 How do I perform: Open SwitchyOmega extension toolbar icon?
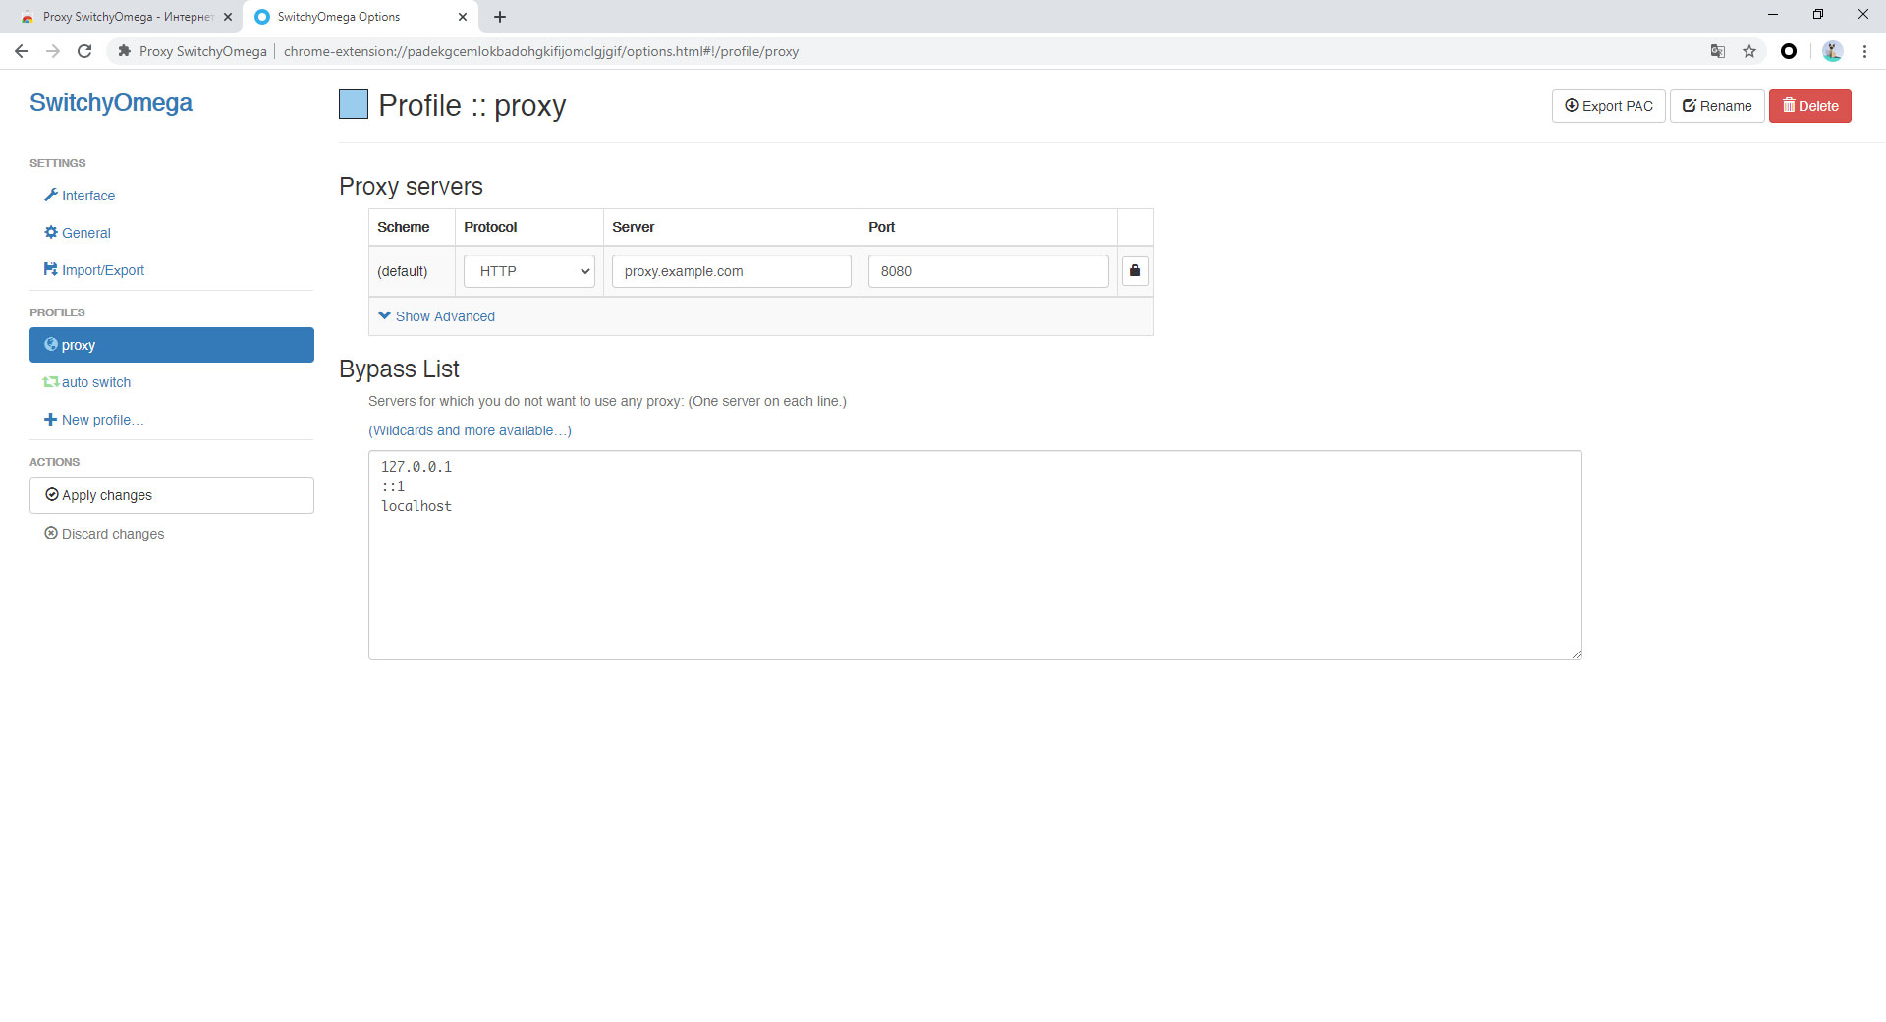coord(1789,51)
